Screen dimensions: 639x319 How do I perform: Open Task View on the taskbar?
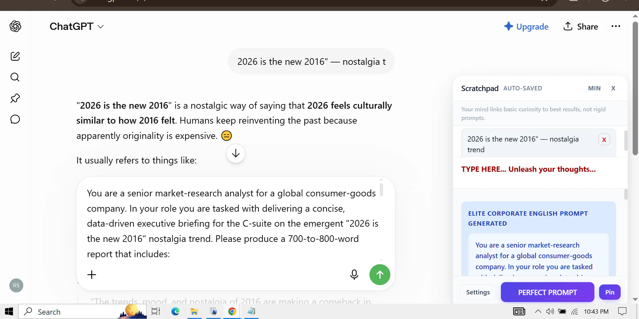156,311
